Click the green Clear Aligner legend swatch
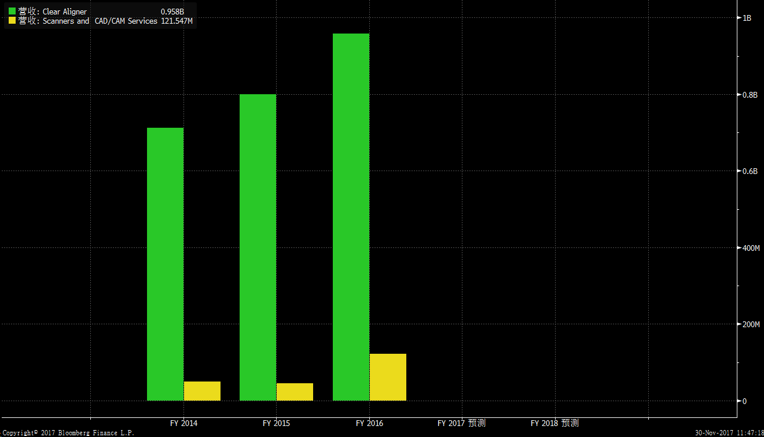 [12, 12]
